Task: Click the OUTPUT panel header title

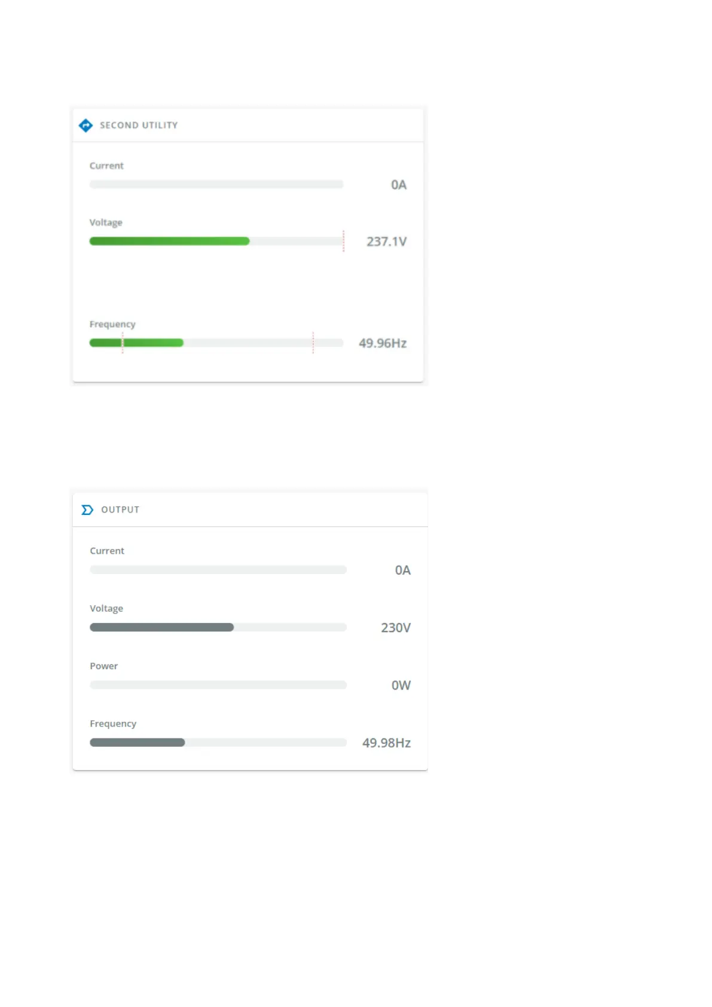Action: pyautogui.click(x=120, y=510)
